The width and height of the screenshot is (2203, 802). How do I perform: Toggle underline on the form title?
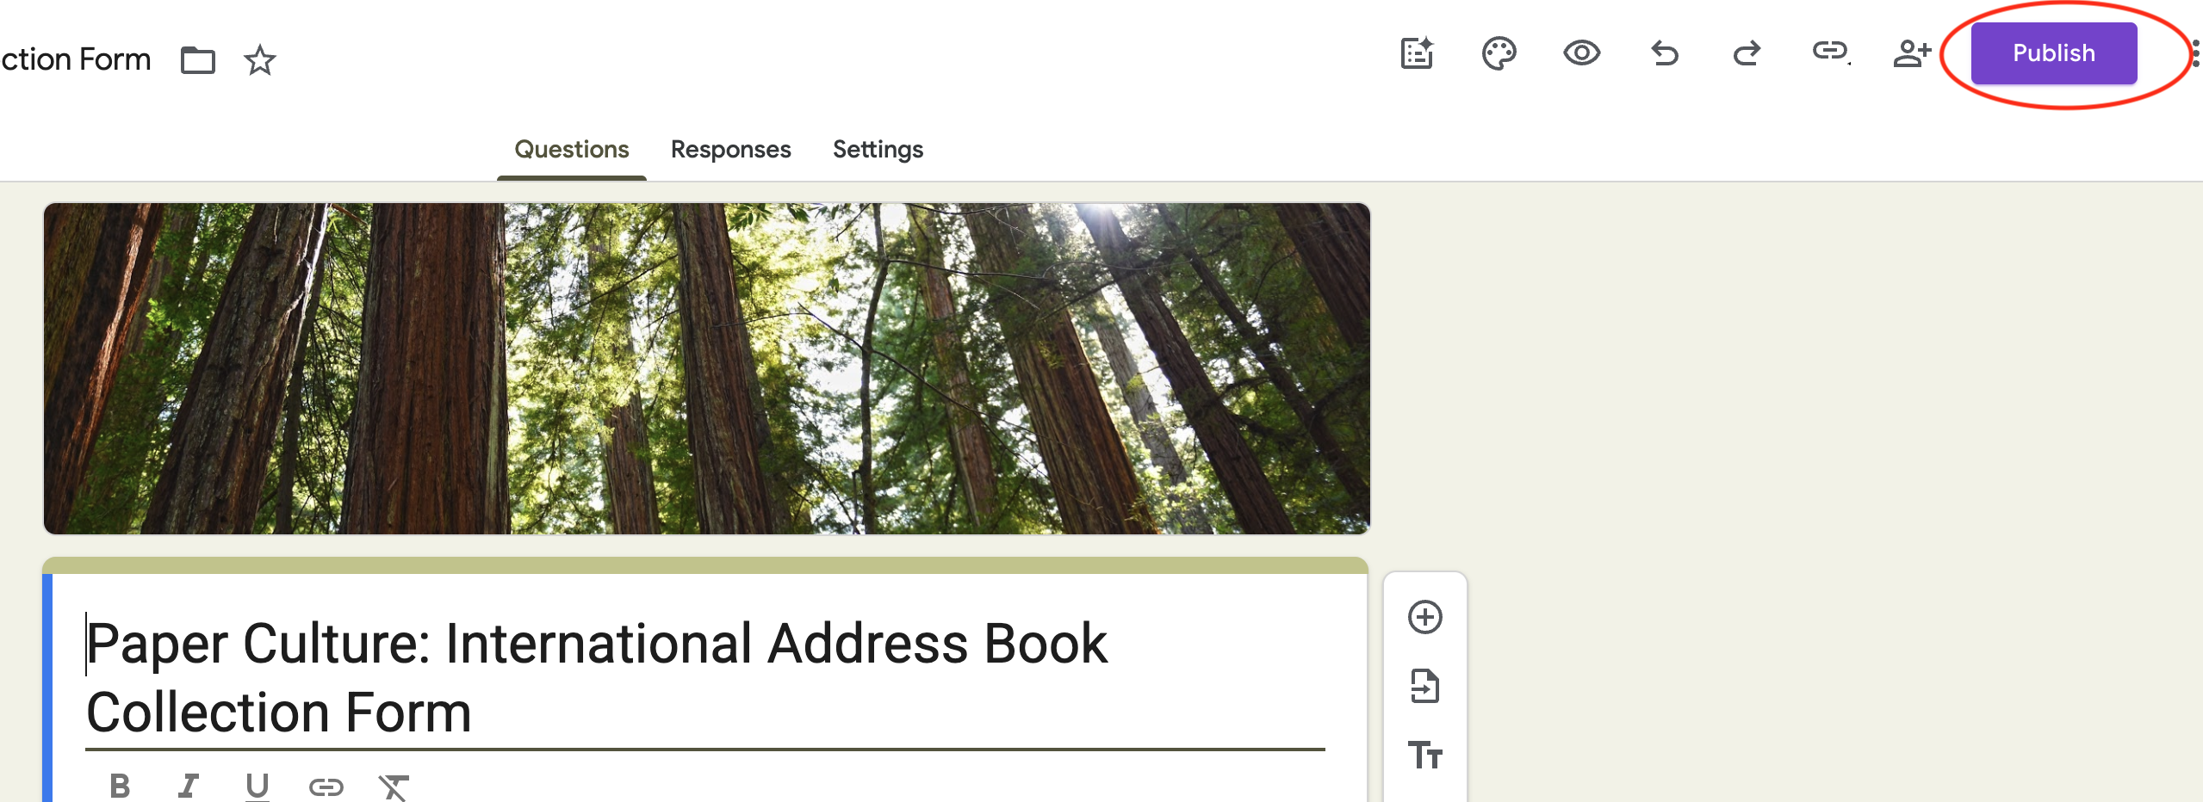(x=257, y=786)
